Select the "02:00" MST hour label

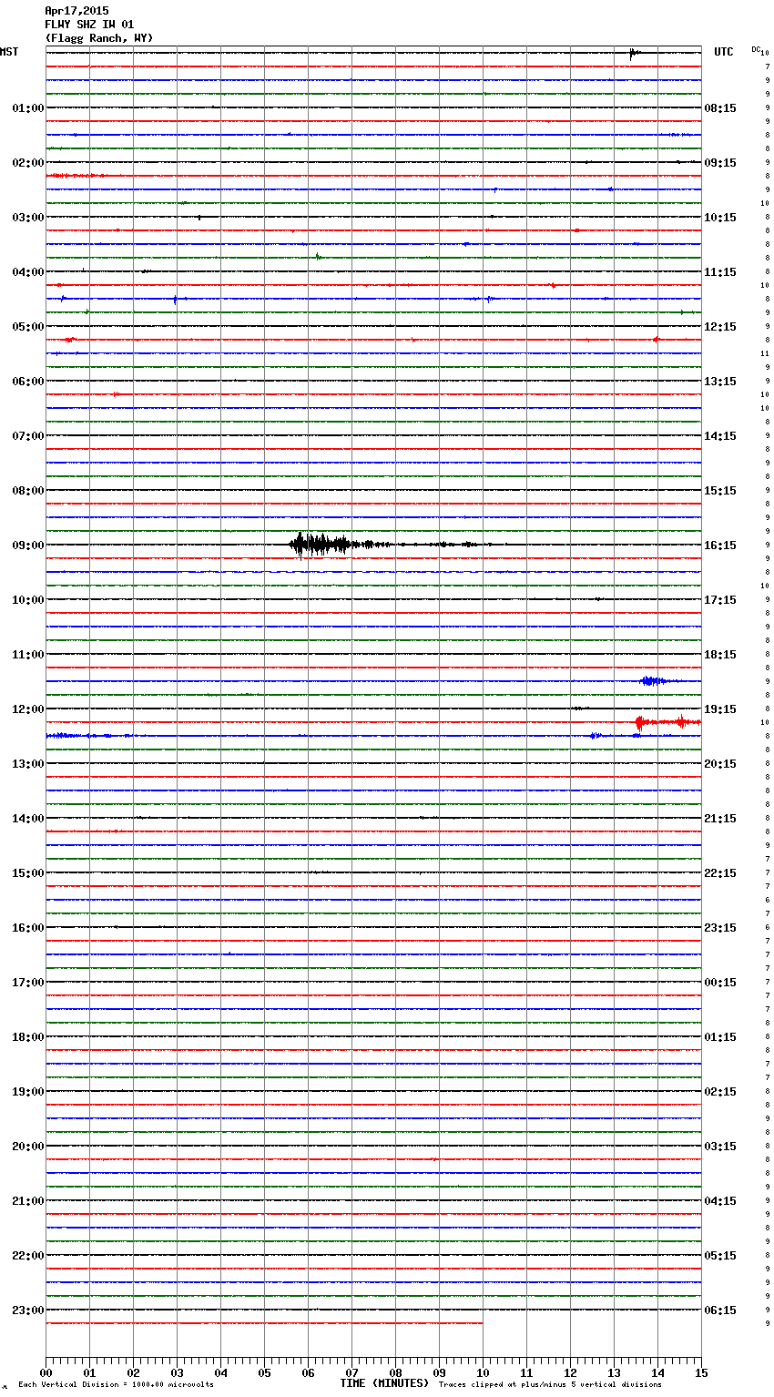click(x=28, y=163)
